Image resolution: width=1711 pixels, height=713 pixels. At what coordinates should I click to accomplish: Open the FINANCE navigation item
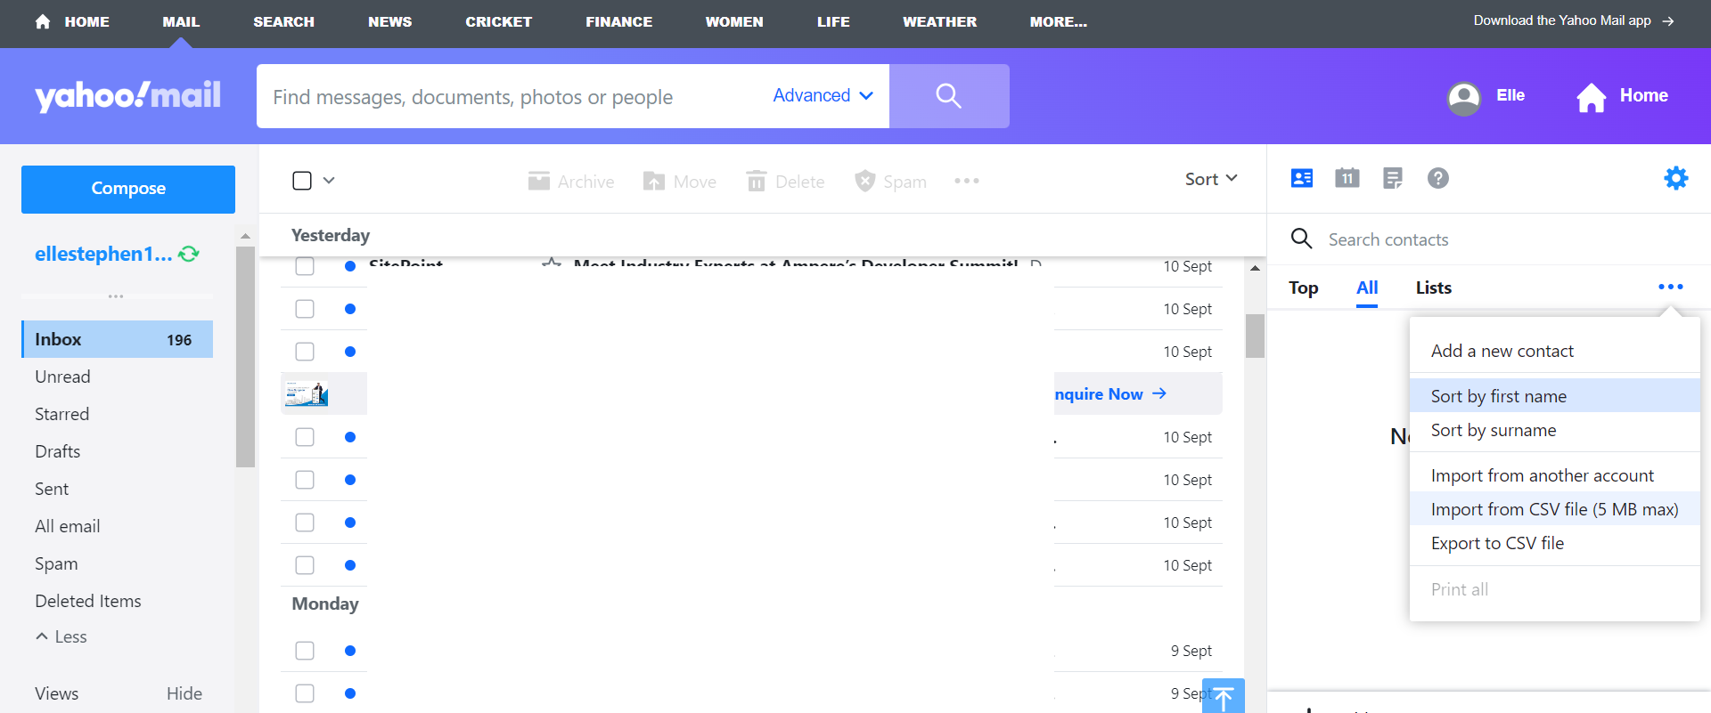point(619,21)
